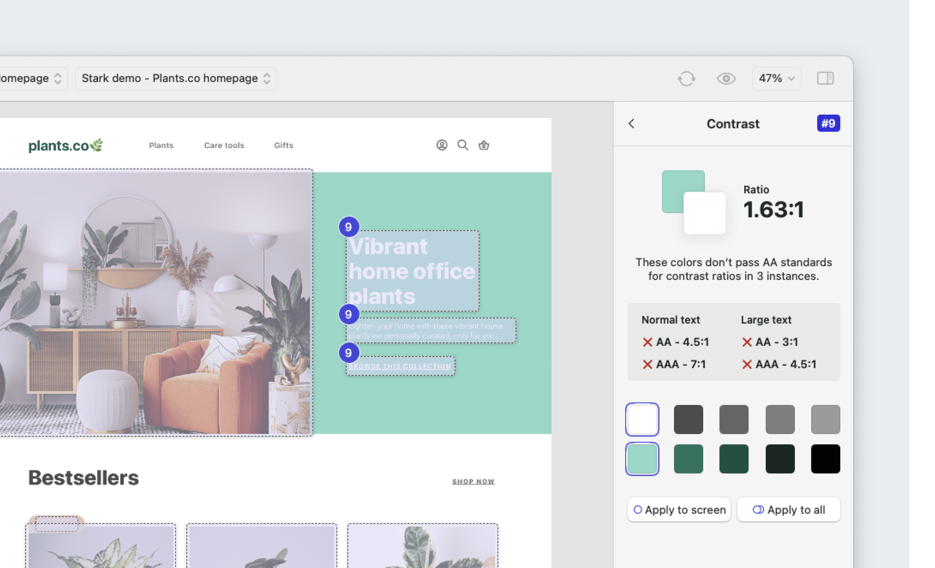Click the #9 issue badge in Contrast header
Image resolution: width=935 pixels, height=568 pixels.
click(x=828, y=124)
